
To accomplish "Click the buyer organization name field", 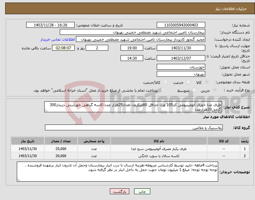I will [x=133, y=32].
